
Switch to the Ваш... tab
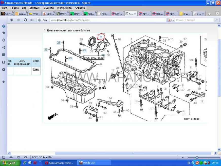pyautogui.click(x=21, y=14)
